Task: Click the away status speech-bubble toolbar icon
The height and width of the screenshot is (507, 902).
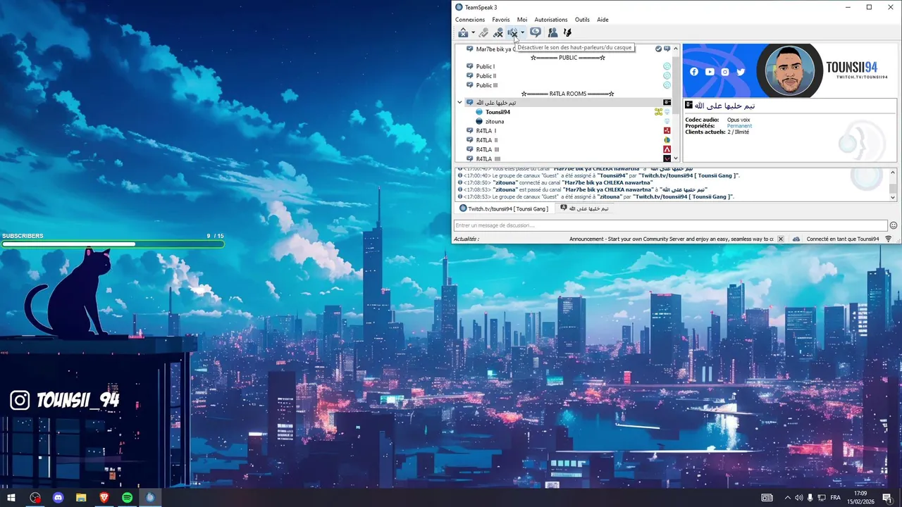Action: click(536, 32)
